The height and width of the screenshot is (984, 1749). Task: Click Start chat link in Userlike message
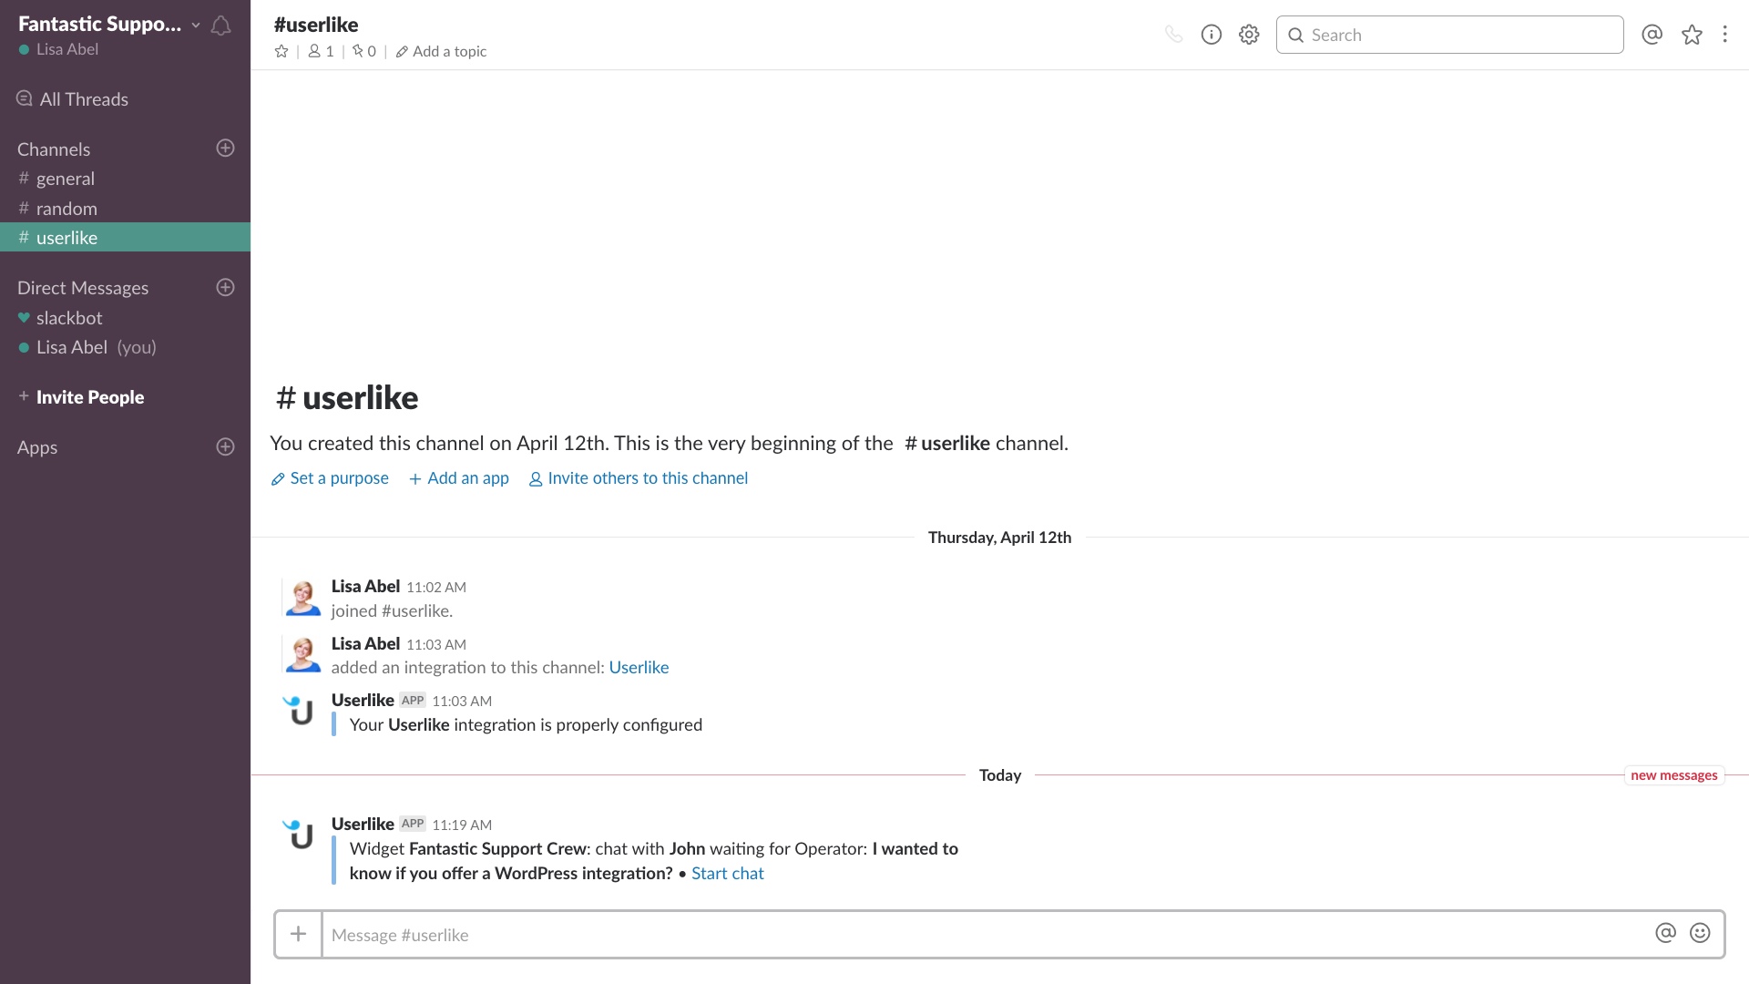(x=727, y=873)
